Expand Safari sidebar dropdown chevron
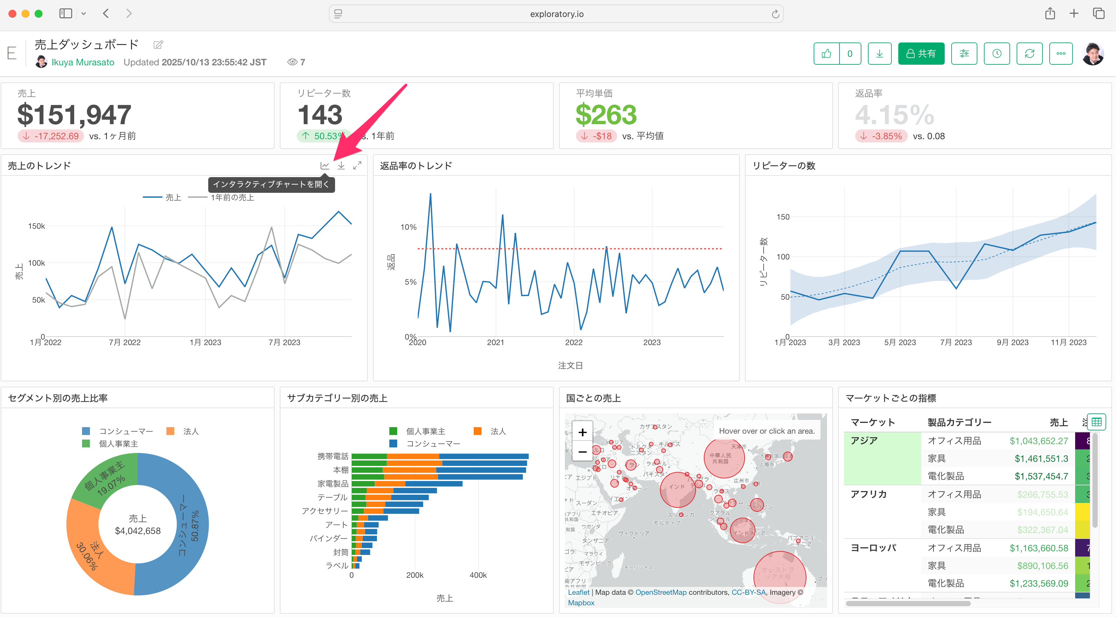1116x617 pixels. 84,14
